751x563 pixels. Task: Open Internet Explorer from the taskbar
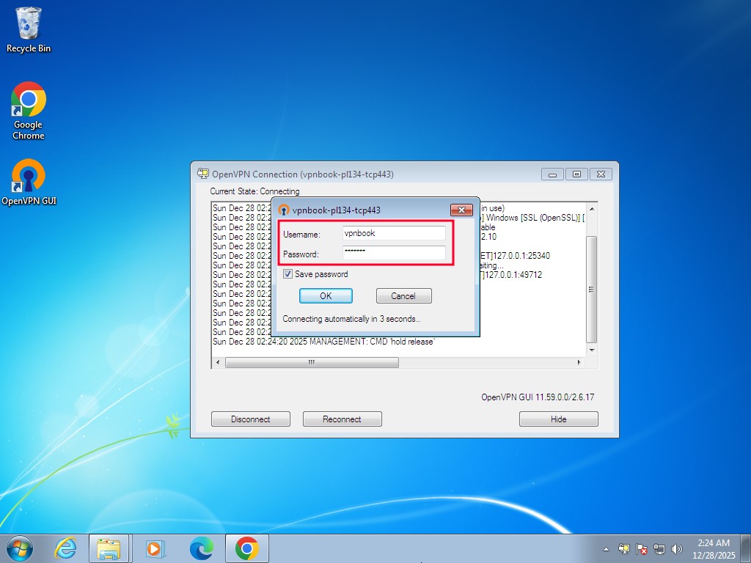point(65,548)
